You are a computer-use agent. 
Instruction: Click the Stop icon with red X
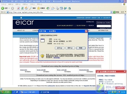coord(18,8)
